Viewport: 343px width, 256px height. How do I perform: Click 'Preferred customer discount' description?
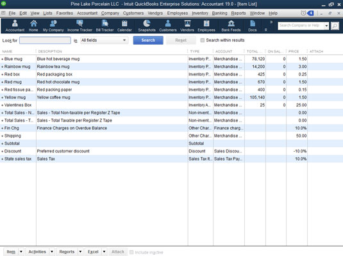tap(63, 151)
